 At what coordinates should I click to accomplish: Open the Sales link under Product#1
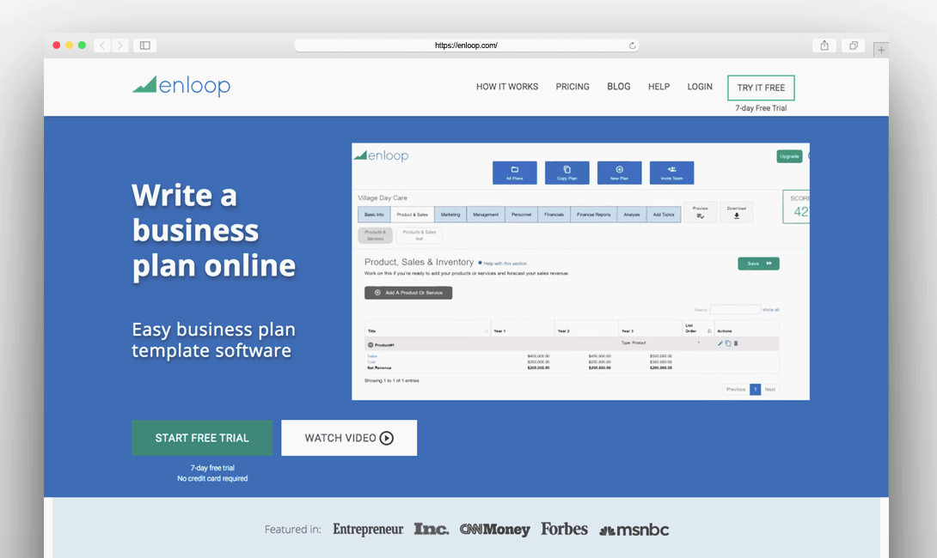point(372,356)
